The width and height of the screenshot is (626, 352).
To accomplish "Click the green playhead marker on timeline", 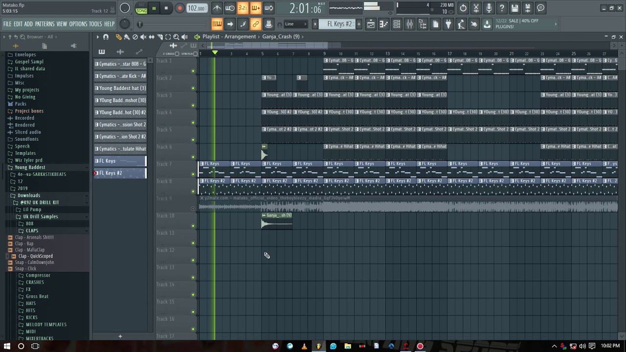I will click(x=214, y=53).
